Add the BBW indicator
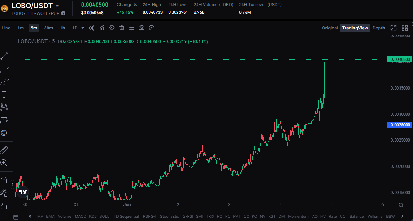 tap(390, 216)
